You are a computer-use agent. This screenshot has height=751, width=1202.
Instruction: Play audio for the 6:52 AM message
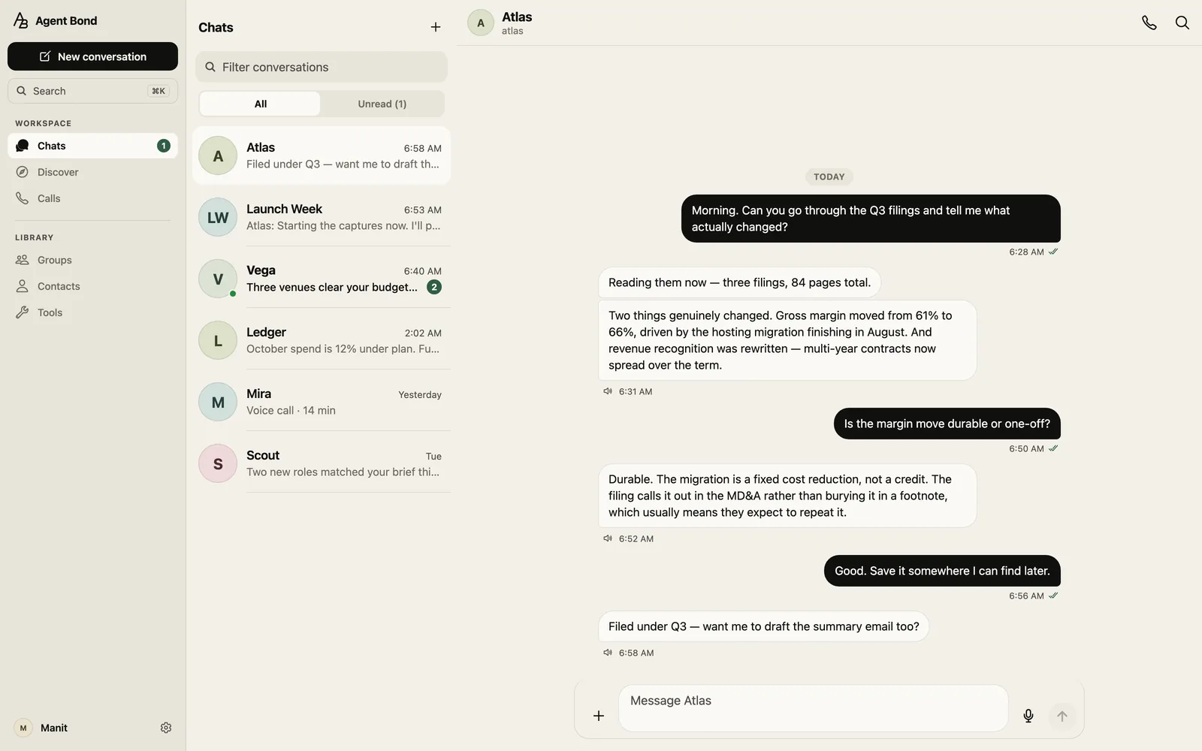(x=608, y=538)
